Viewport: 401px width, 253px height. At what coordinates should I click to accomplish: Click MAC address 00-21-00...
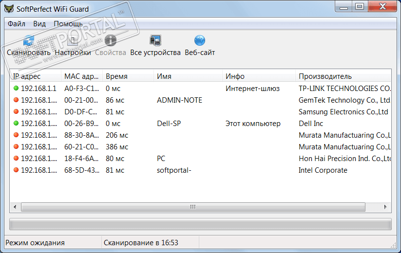[81, 100]
